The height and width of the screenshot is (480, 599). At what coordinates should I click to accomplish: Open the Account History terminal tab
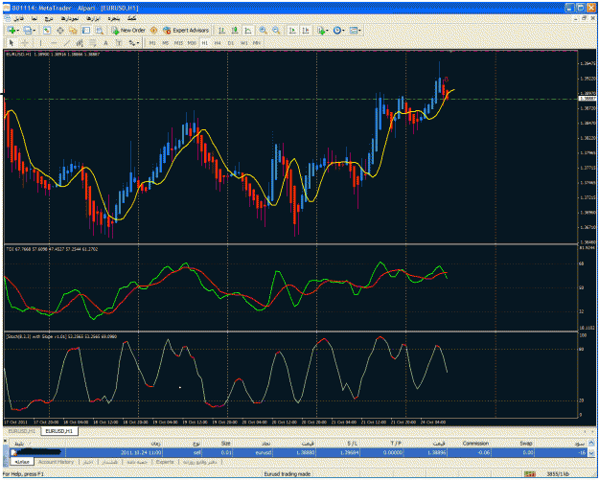point(56,462)
